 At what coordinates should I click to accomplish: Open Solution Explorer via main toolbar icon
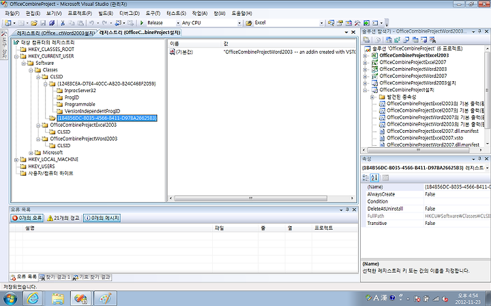click(331, 23)
